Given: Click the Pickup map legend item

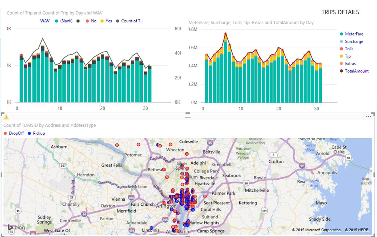Looking at the screenshot, I should (x=36, y=133).
